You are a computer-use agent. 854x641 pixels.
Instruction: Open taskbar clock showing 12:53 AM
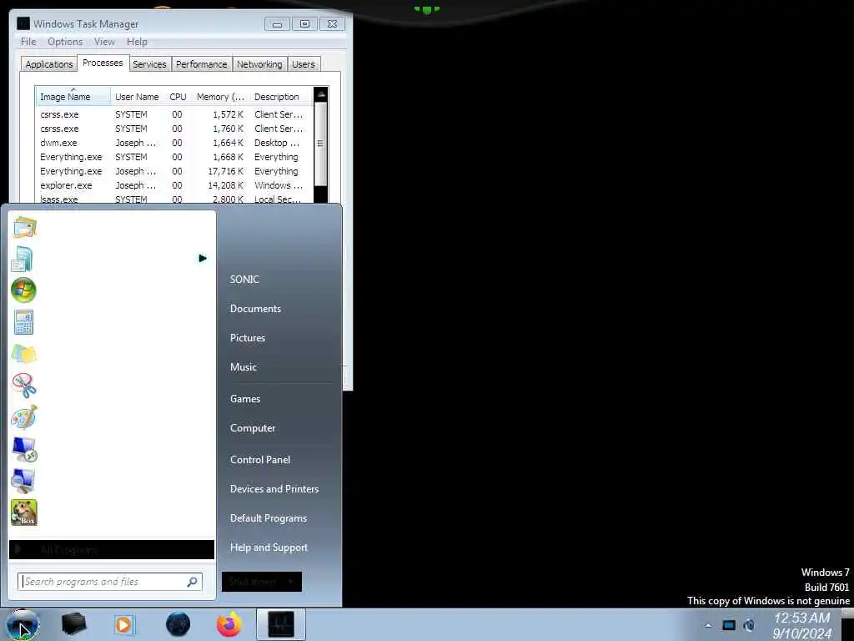tap(802, 626)
